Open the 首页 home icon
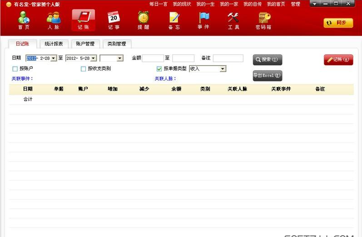 coord(24,20)
